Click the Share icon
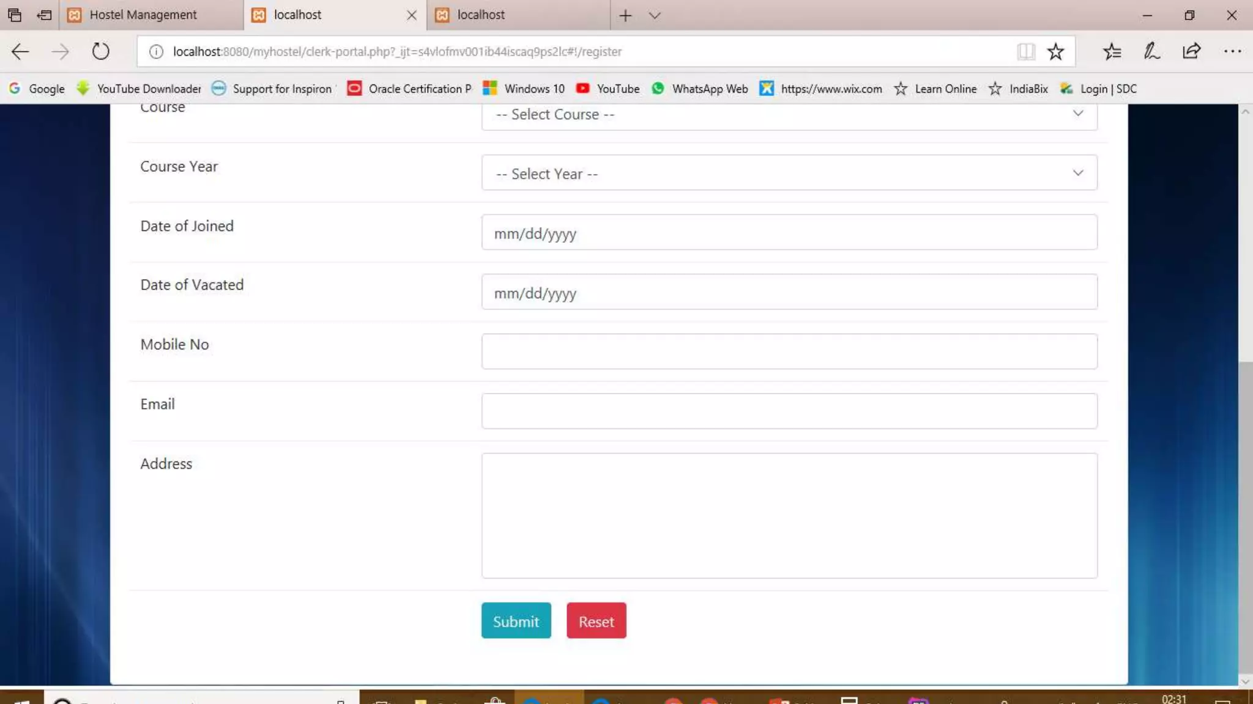 tap(1191, 51)
